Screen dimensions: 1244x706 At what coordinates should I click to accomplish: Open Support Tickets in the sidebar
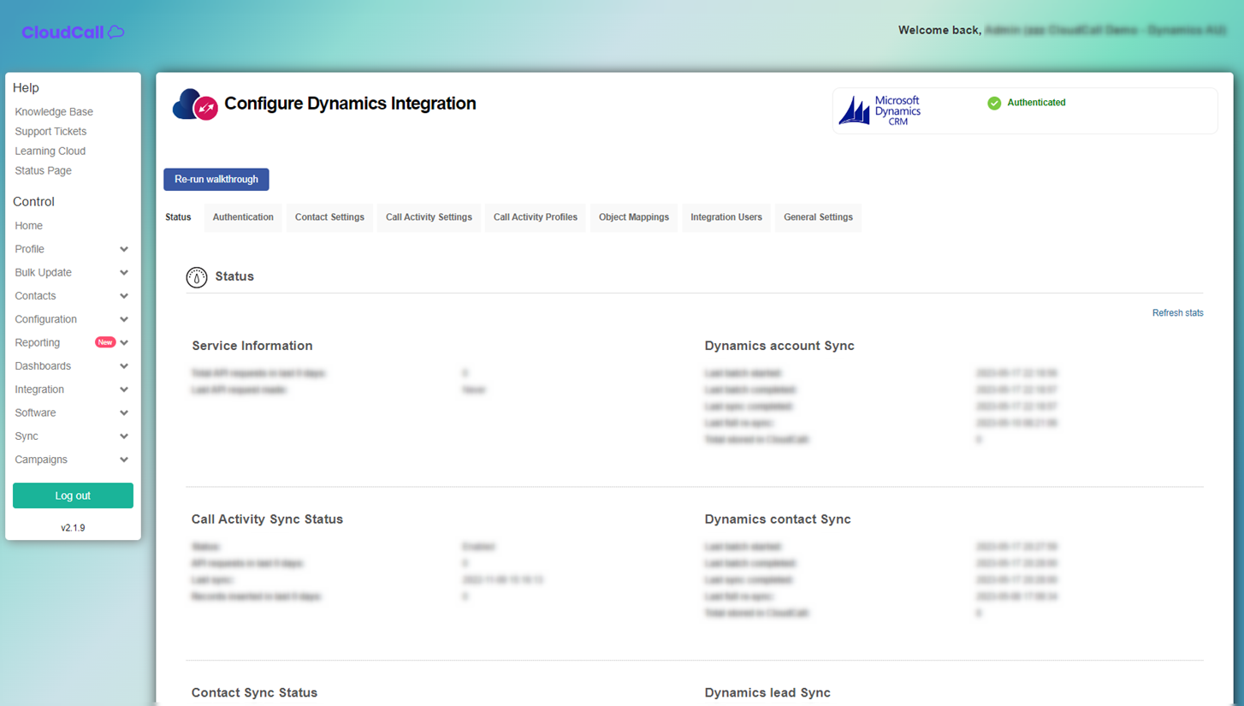tap(50, 132)
